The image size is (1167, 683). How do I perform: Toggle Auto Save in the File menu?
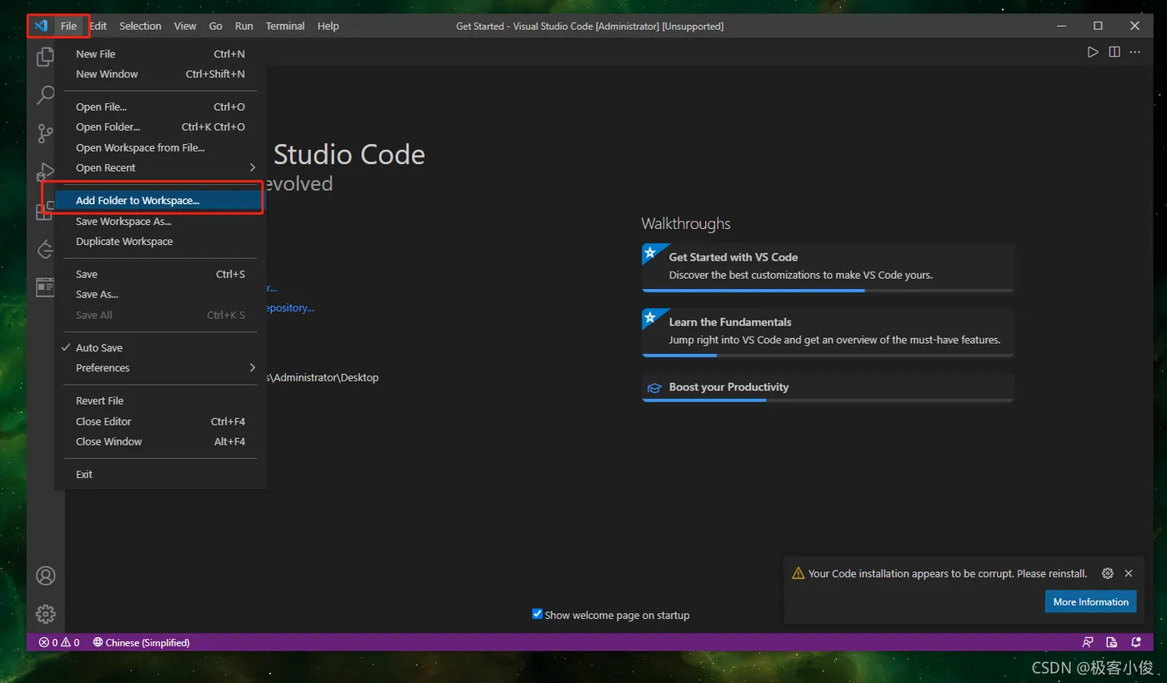pos(161,347)
